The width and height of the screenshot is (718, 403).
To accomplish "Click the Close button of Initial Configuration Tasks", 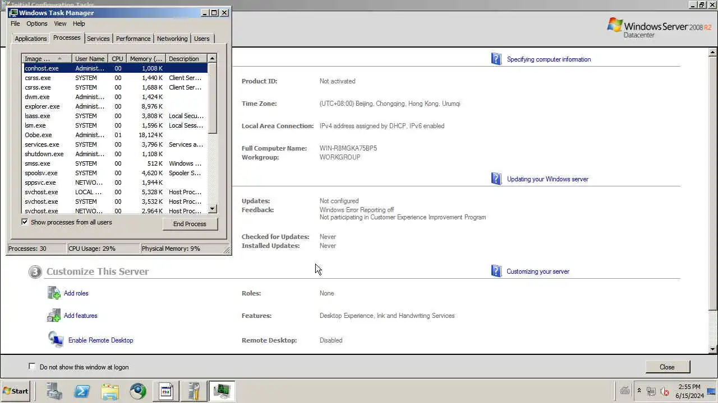I will pos(667,367).
